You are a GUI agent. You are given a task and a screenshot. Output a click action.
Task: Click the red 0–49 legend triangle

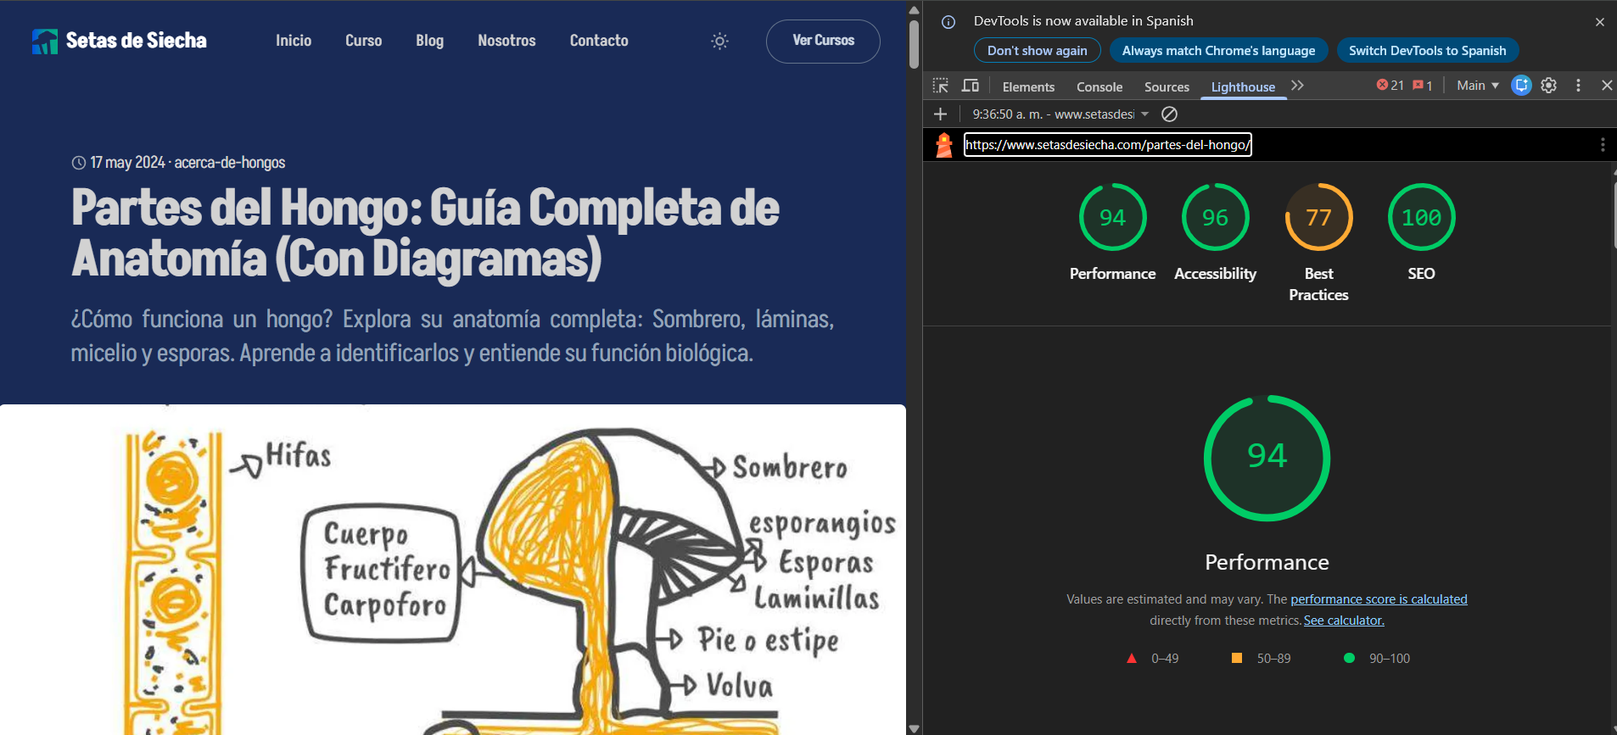(1131, 658)
